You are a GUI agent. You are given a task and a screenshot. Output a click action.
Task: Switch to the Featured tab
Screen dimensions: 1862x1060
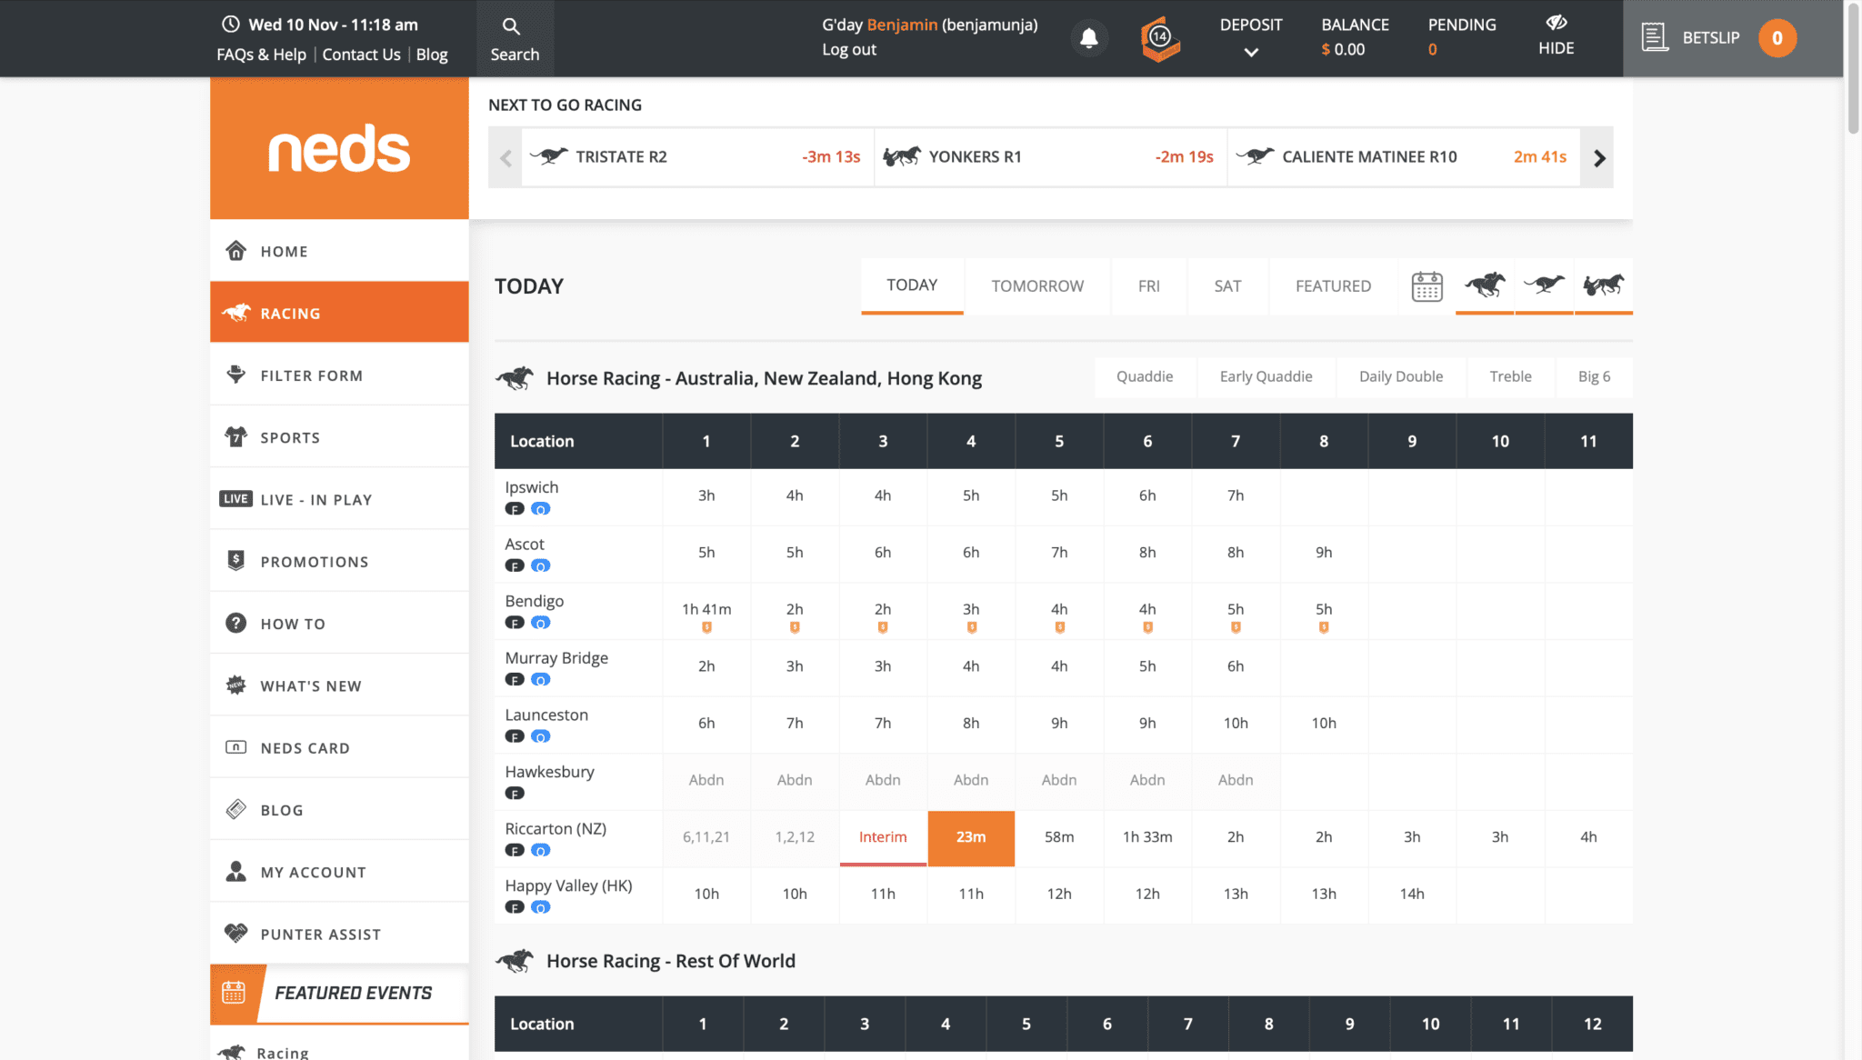coord(1333,286)
